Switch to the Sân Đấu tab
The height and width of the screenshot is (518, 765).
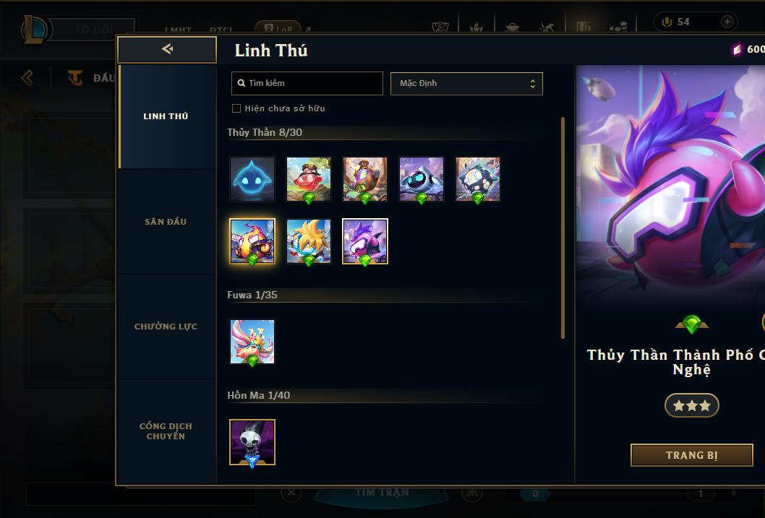tap(166, 222)
